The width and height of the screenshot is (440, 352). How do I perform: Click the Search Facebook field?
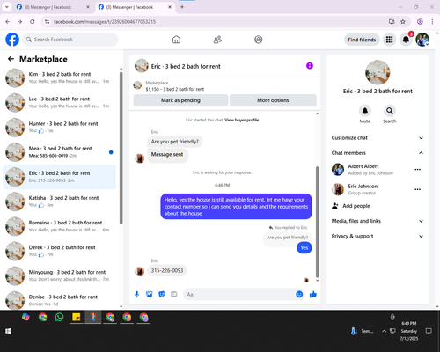pyautogui.click(x=70, y=40)
